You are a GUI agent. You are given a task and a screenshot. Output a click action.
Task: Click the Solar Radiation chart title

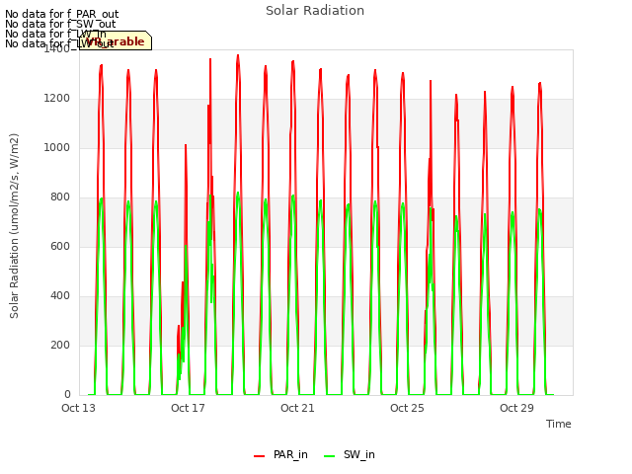pyautogui.click(x=315, y=11)
